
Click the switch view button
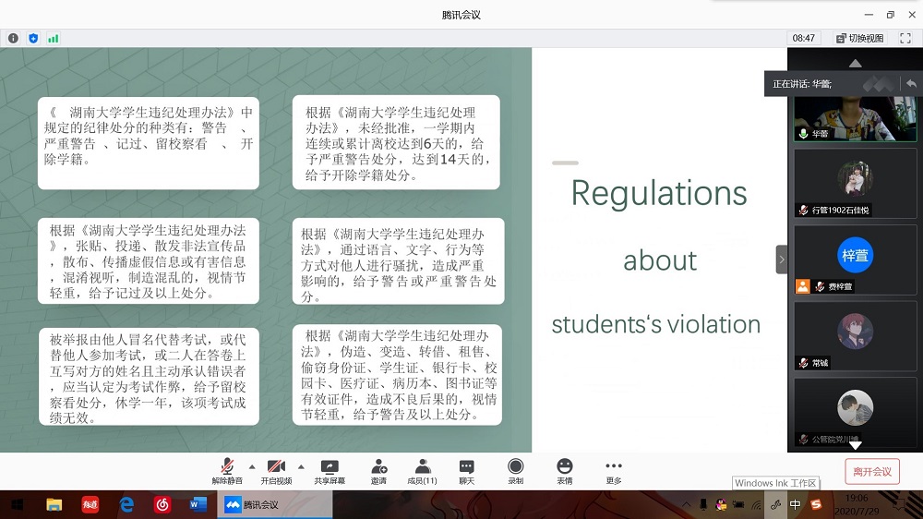[x=860, y=39]
